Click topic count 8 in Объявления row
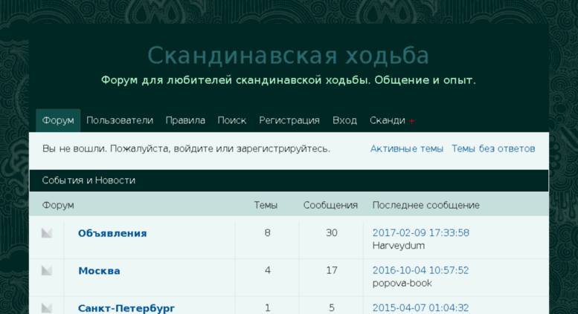This screenshot has height=314, width=578. 267,233
